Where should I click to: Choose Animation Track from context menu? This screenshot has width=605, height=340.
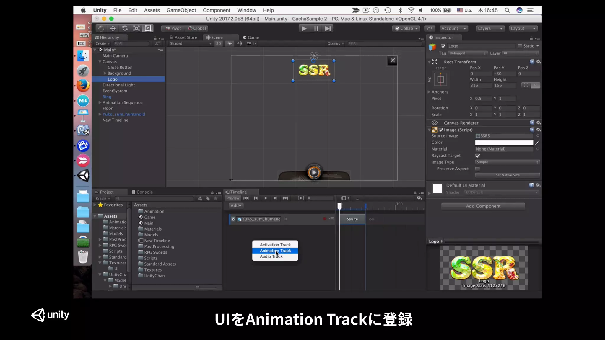coord(275,251)
